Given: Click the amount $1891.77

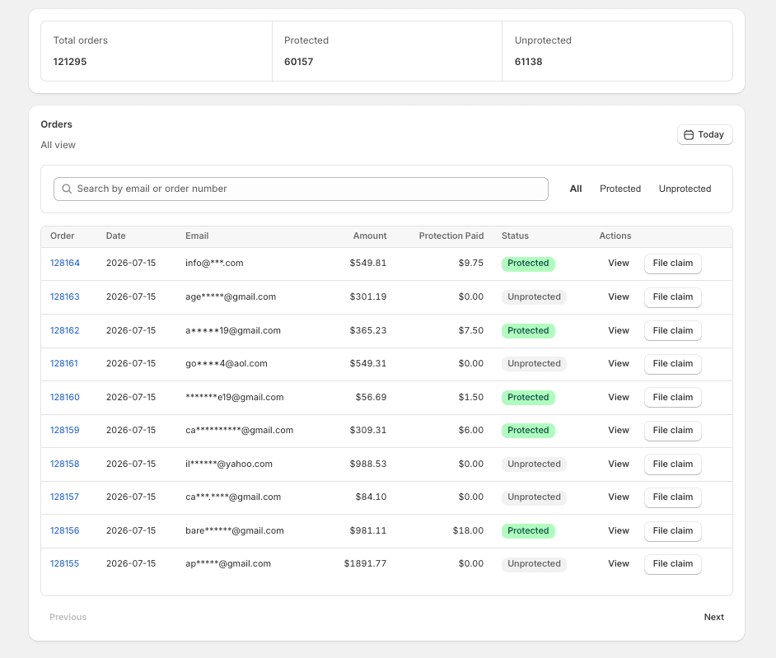Looking at the screenshot, I should point(365,563).
